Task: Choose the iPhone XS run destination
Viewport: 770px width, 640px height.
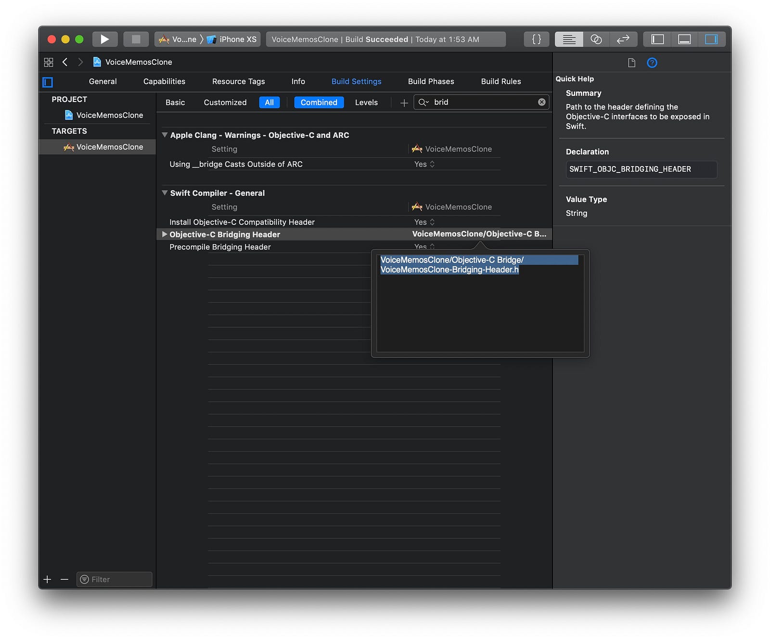Action: pyautogui.click(x=232, y=39)
